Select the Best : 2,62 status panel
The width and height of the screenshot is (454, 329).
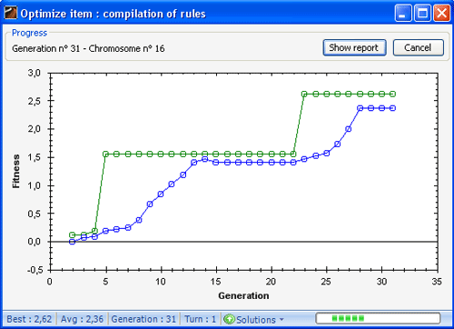click(29, 319)
